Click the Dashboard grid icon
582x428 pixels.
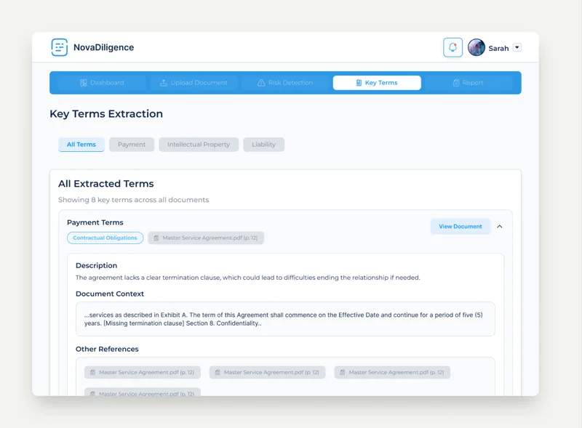pyautogui.click(x=84, y=83)
